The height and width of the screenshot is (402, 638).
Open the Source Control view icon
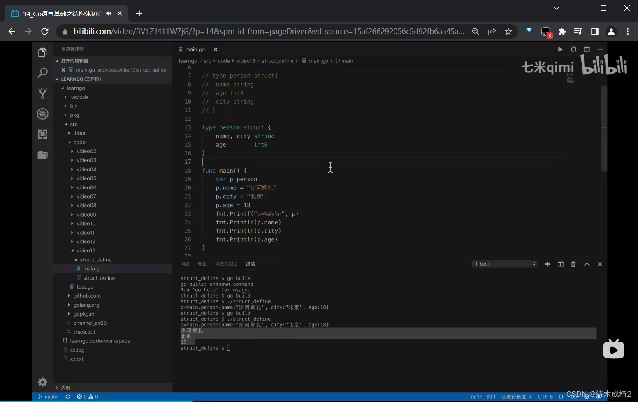coord(42,93)
